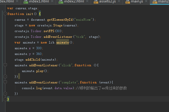Click the init function name
Screen dimensions: 169x112
30,14
